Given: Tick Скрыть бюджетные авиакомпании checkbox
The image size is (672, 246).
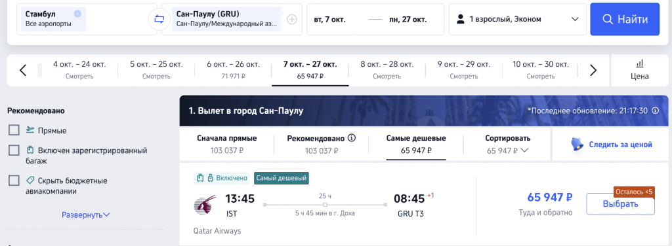Looking at the screenshot, I should 14,180.
